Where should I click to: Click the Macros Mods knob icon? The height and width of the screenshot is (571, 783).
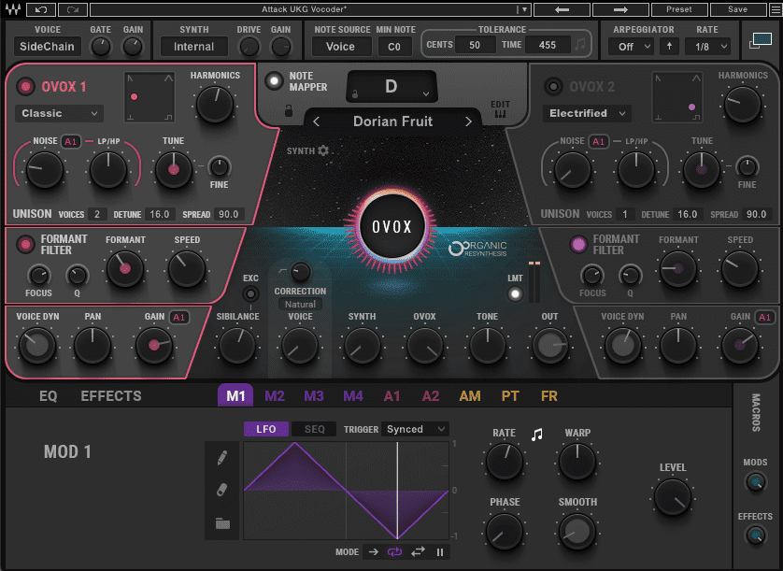(755, 482)
